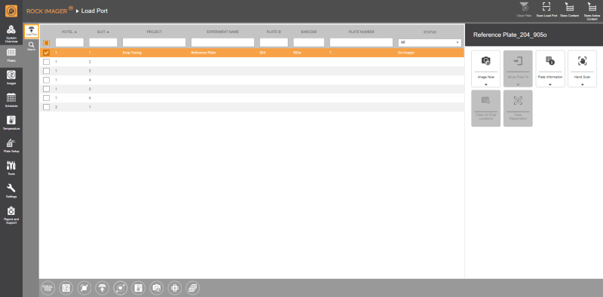Viewport: 603px width, 297px height.
Task: Switch to the Search tab
Action: (x=31, y=47)
